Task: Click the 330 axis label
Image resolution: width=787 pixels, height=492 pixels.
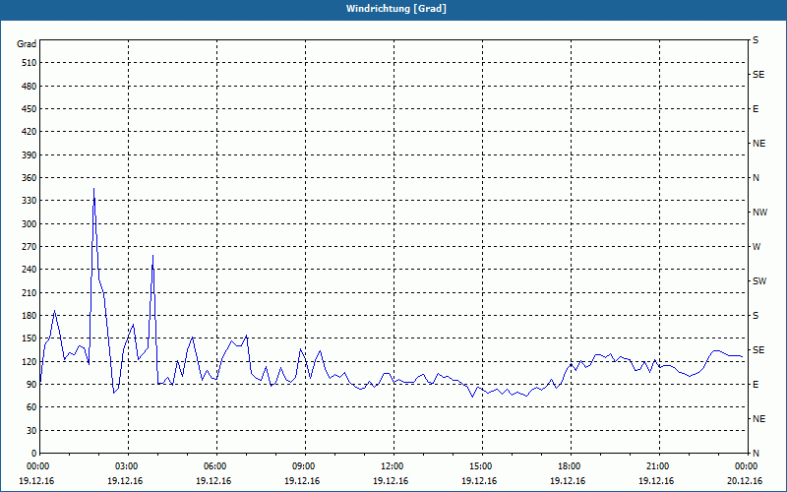Action: 30,201
